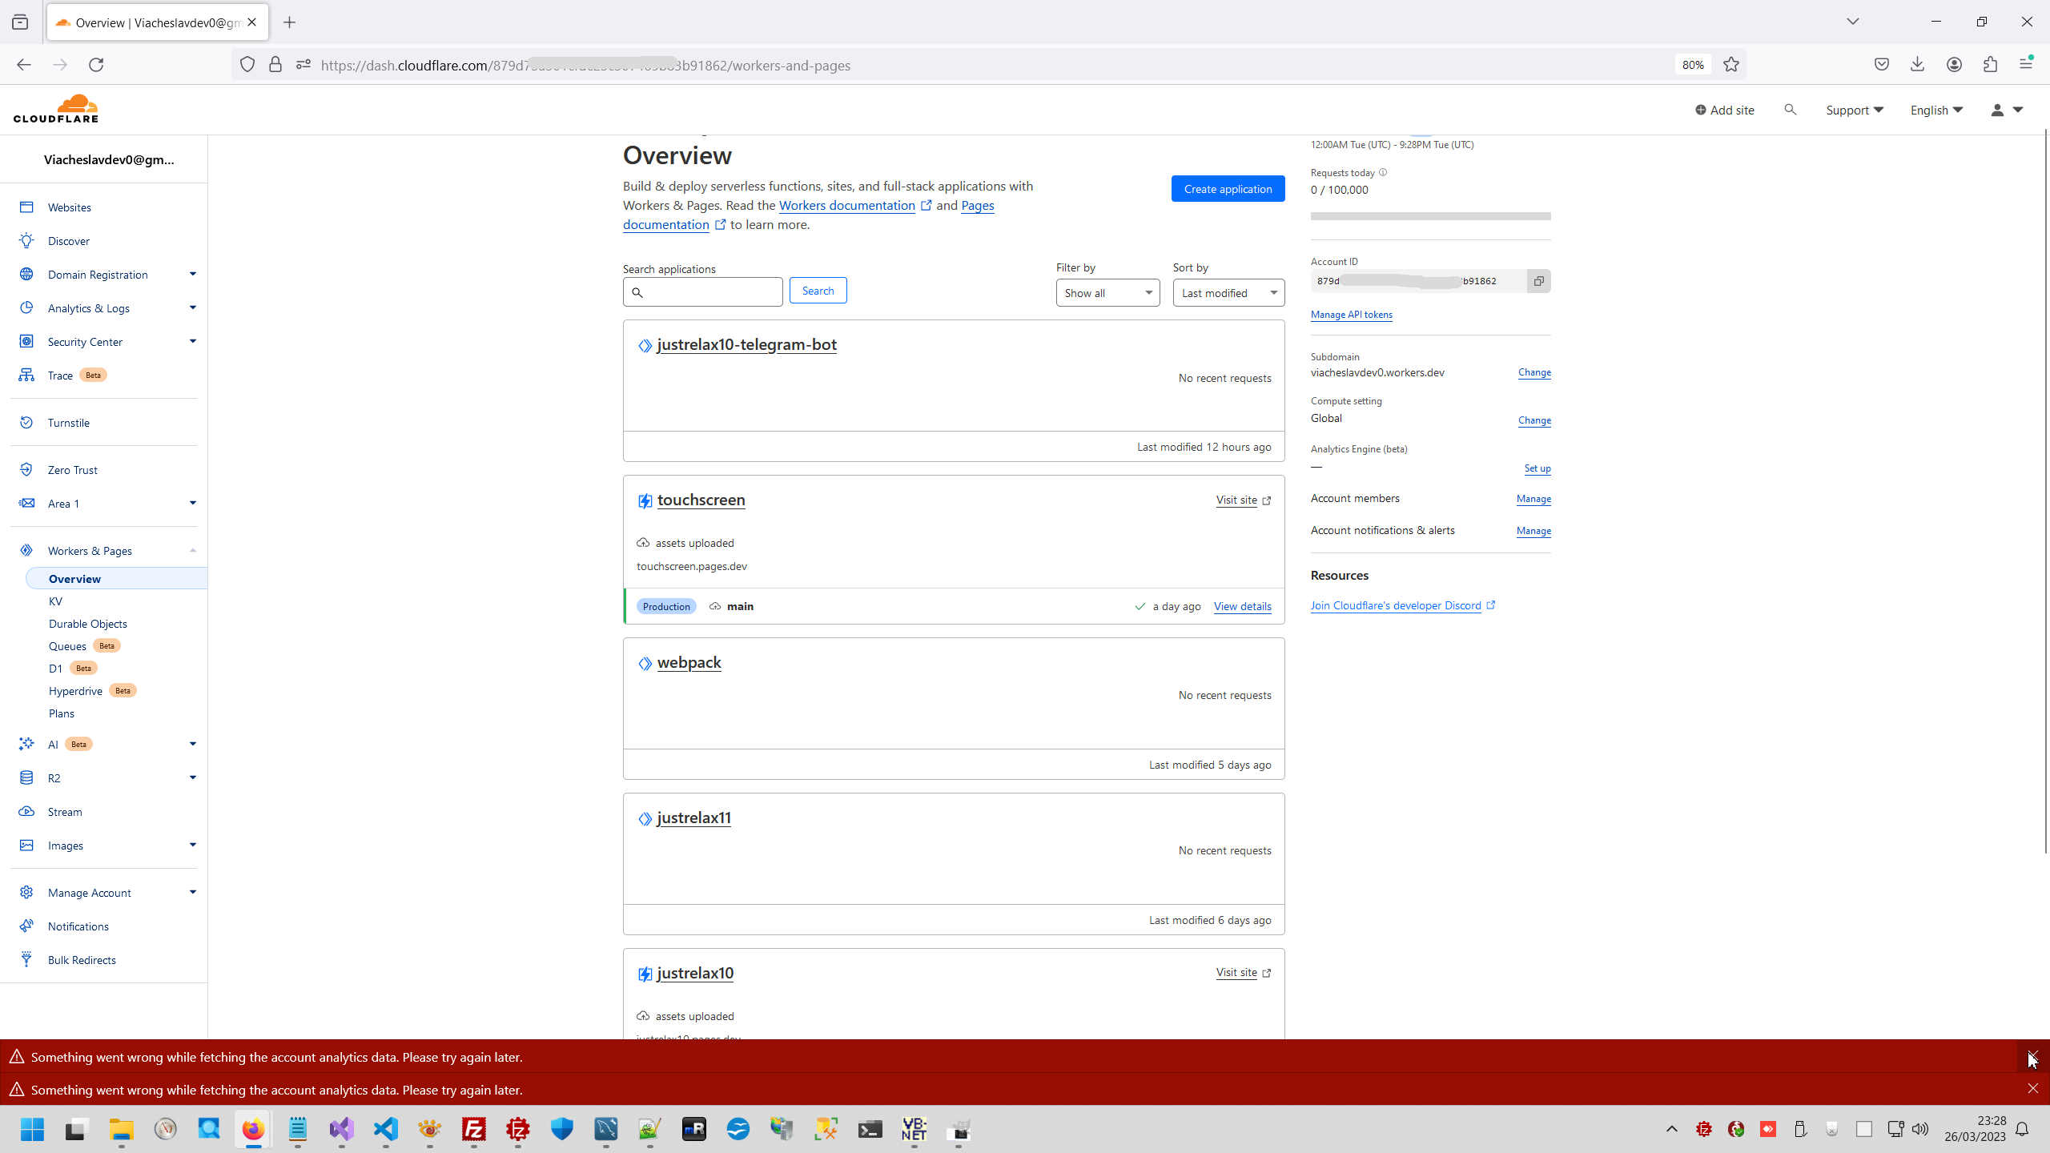Open the Manage API tokens link
The height and width of the screenshot is (1153, 2050).
(x=1350, y=314)
